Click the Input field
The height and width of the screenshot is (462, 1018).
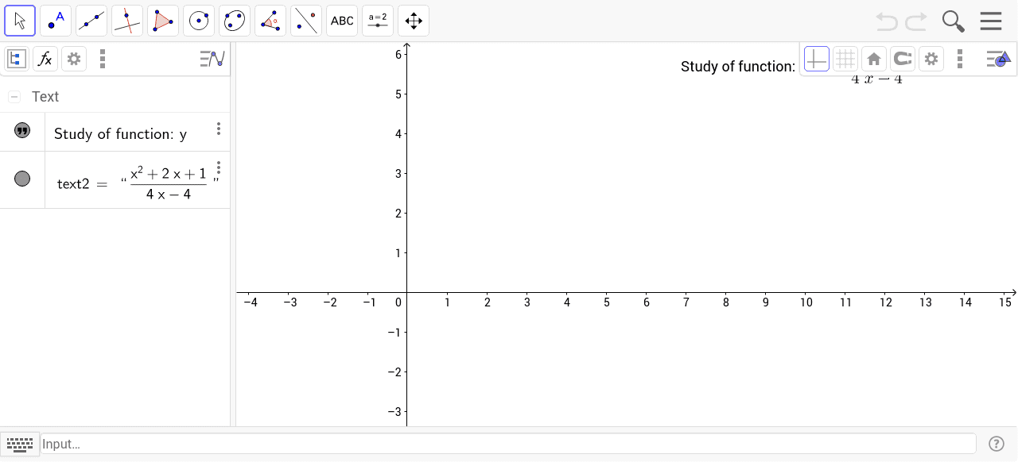508,444
